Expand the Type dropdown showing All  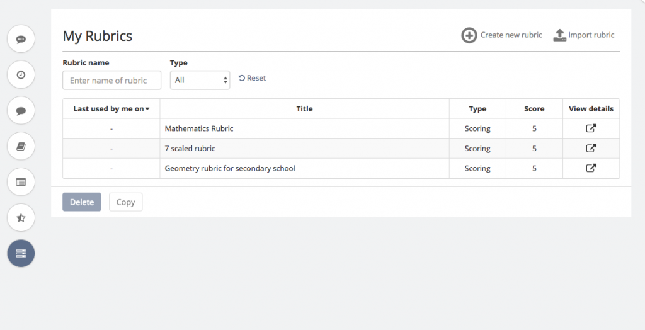coord(200,80)
